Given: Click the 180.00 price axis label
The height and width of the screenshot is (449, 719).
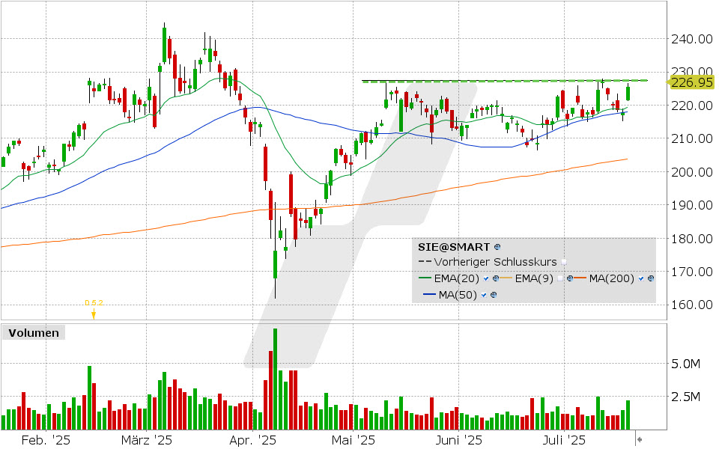Looking at the screenshot, I should click(x=692, y=238).
